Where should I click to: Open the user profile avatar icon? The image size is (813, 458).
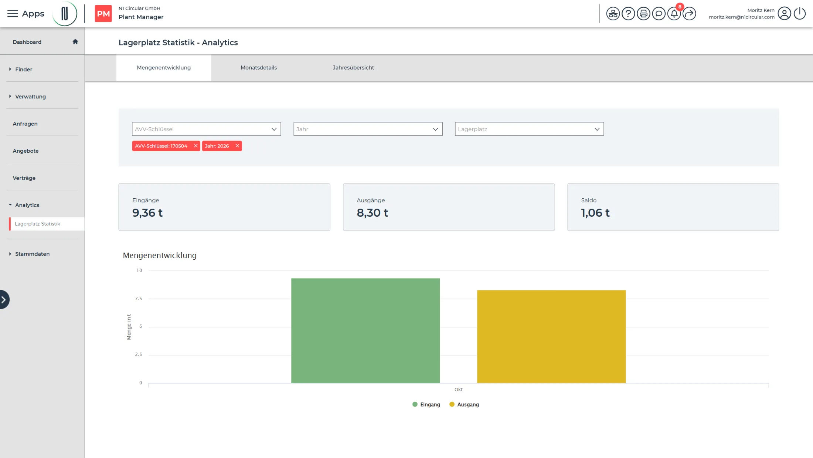point(784,14)
